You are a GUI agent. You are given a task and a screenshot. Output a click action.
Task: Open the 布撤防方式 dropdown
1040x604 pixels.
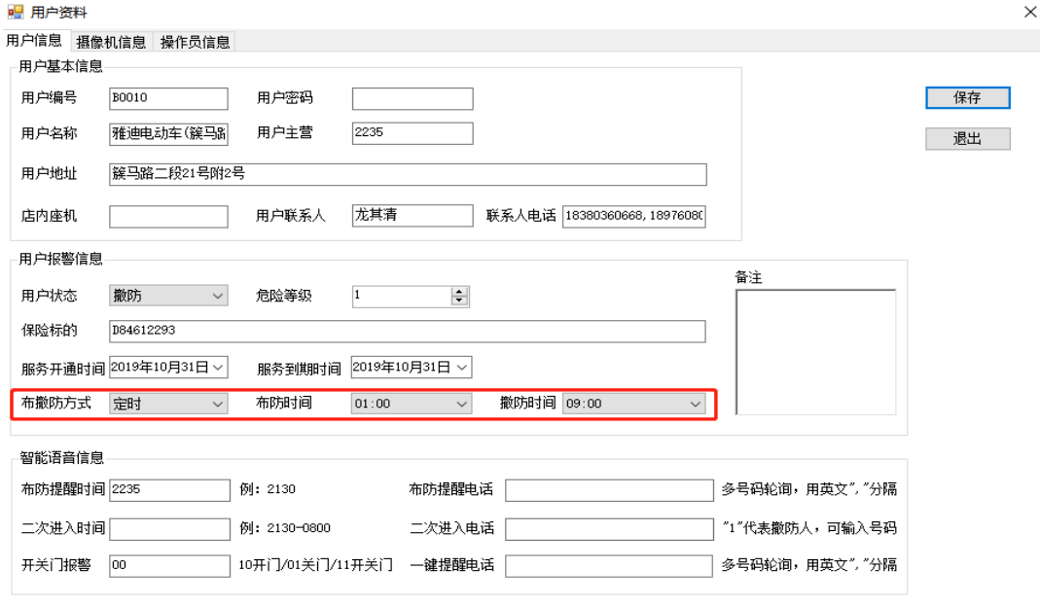pos(217,404)
